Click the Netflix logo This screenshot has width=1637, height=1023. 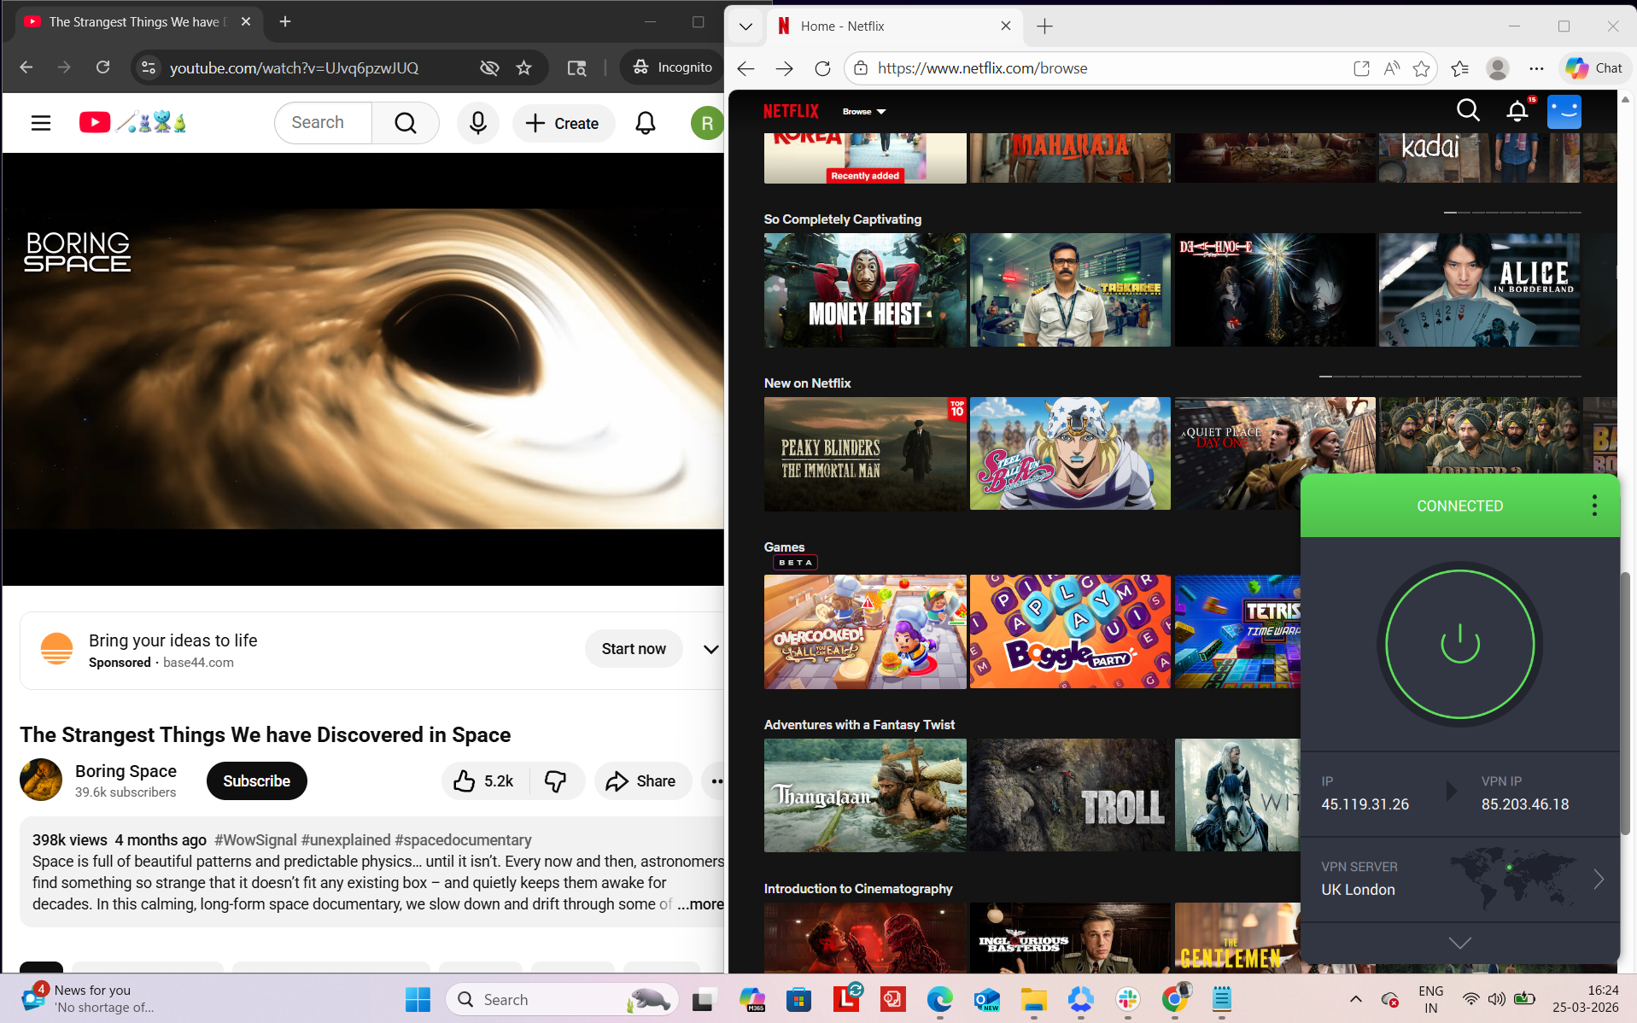tap(790, 111)
